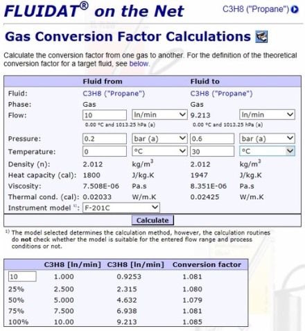Click the Fluid to temperature field 30

[212, 151]
